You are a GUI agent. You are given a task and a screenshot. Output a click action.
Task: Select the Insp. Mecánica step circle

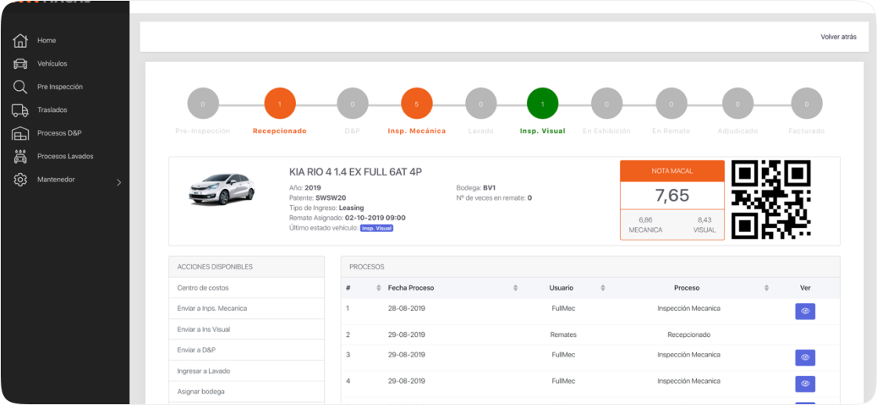coord(417,103)
